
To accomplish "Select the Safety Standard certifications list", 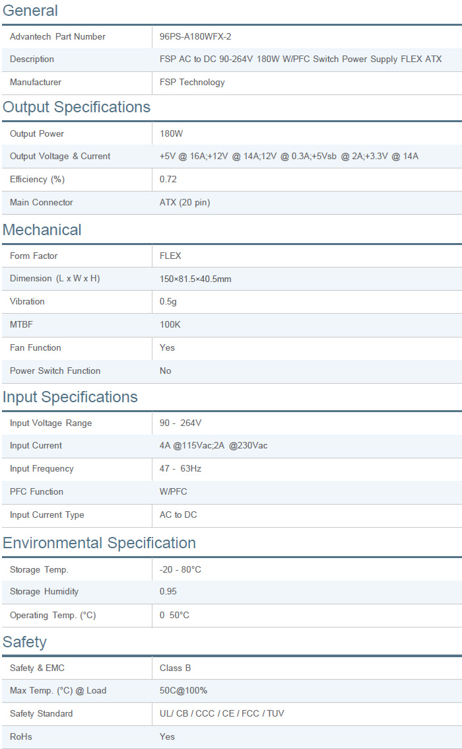I will coord(222,714).
